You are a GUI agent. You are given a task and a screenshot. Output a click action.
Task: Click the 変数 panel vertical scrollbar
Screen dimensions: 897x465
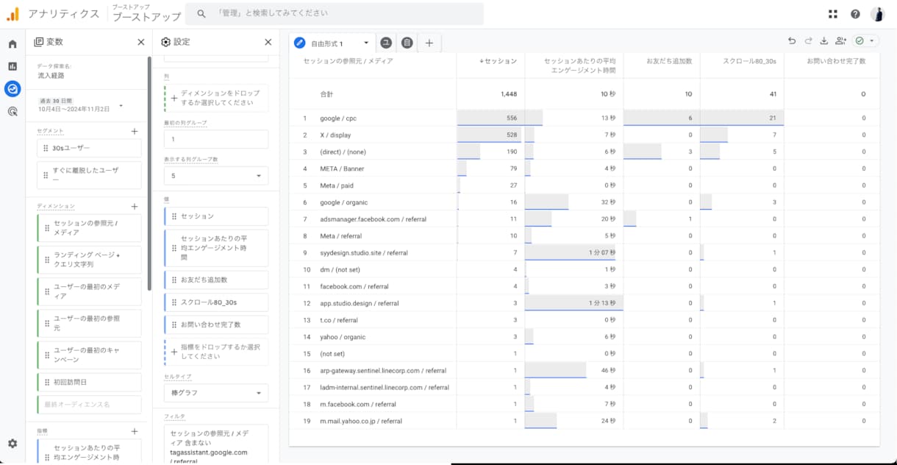click(149, 172)
